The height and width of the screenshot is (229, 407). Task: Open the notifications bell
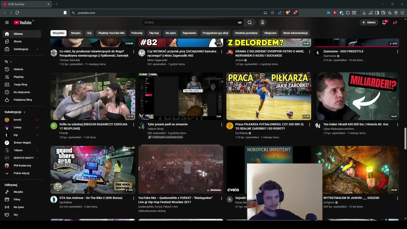pyautogui.click(x=384, y=23)
